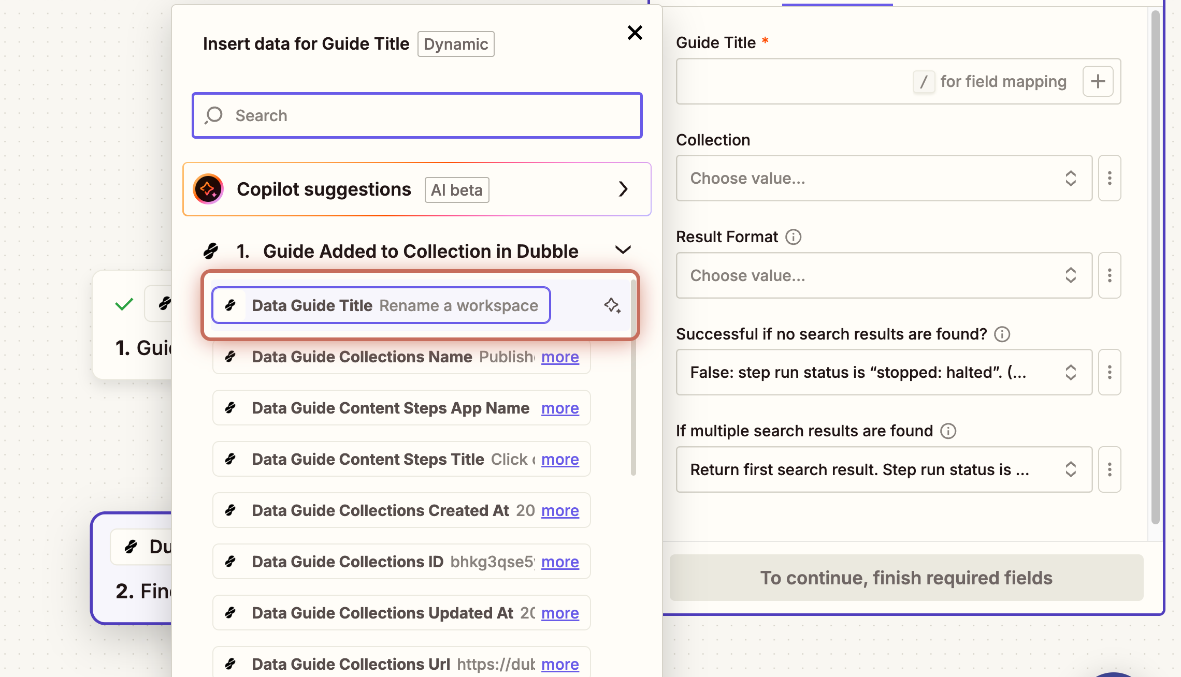The width and height of the screenshot is (1181, 677).
Task: Click the info icon next to Result Format
Action: click(x=793, y=237)
